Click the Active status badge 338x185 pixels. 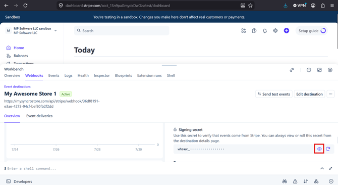66,94
